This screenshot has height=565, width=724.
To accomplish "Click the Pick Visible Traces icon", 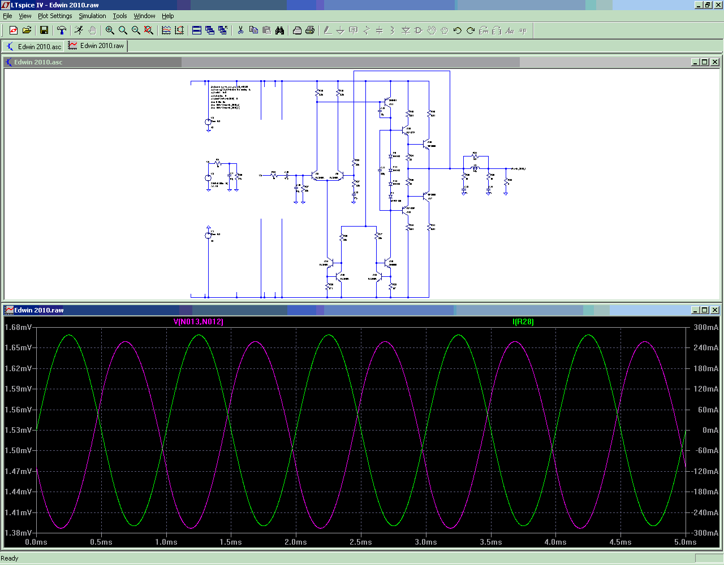I will [166, 31].
